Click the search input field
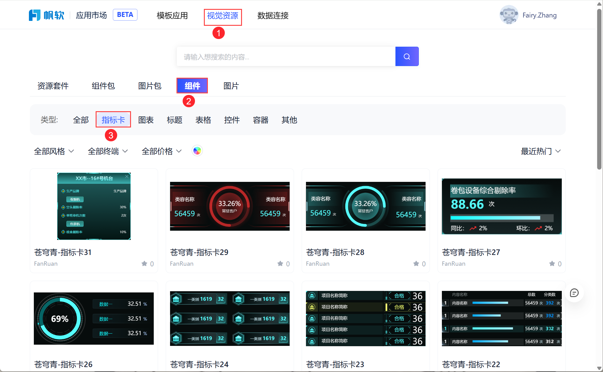 (x=286, y=57)
